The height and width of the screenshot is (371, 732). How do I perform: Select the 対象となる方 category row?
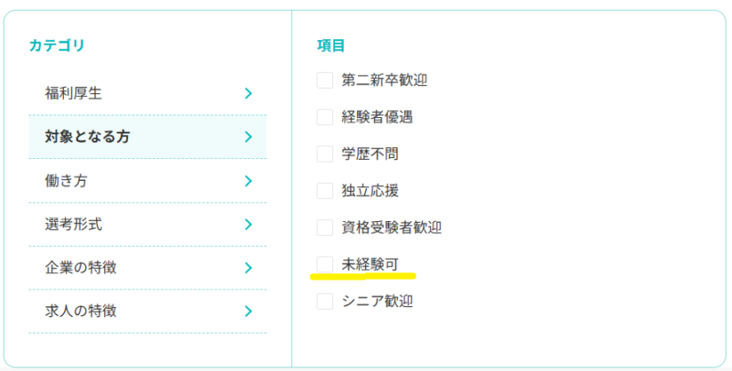click(88, 137)
